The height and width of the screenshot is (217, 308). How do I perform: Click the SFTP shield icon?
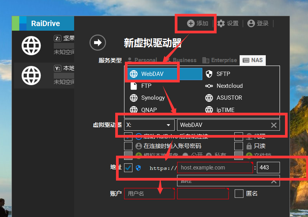tap(209, 74)
